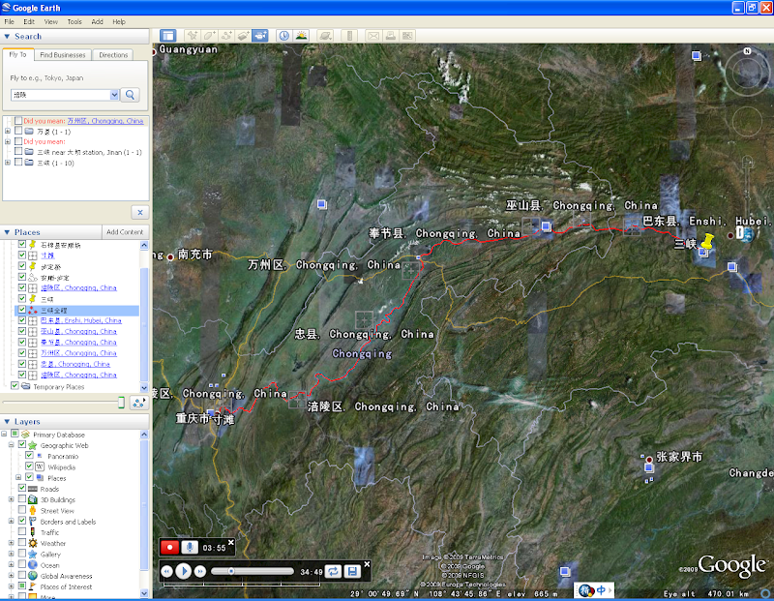Switch to the Find Businesses tab
The height and width of the screenshot is (601, 774).
pyautogui.click(x=63, y=55)
